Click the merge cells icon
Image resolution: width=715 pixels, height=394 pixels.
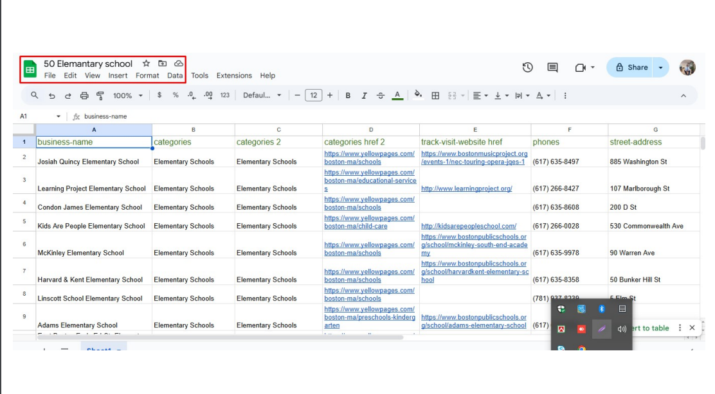(452, 96)
